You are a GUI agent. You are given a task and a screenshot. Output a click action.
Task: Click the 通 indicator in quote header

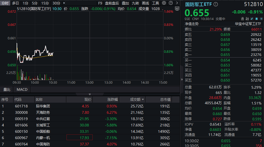coord(242,19)
